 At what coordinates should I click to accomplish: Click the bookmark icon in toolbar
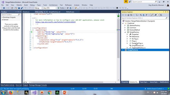click(117, 8)
